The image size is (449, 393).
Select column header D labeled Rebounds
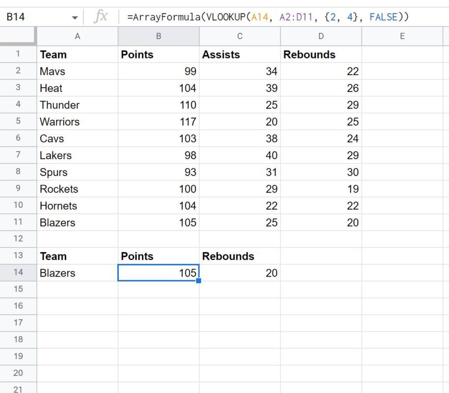321,36
